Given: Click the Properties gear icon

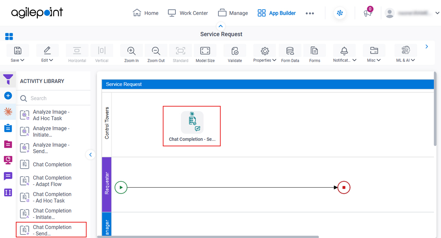Looking at the screenshot, I should pos(265,51).
